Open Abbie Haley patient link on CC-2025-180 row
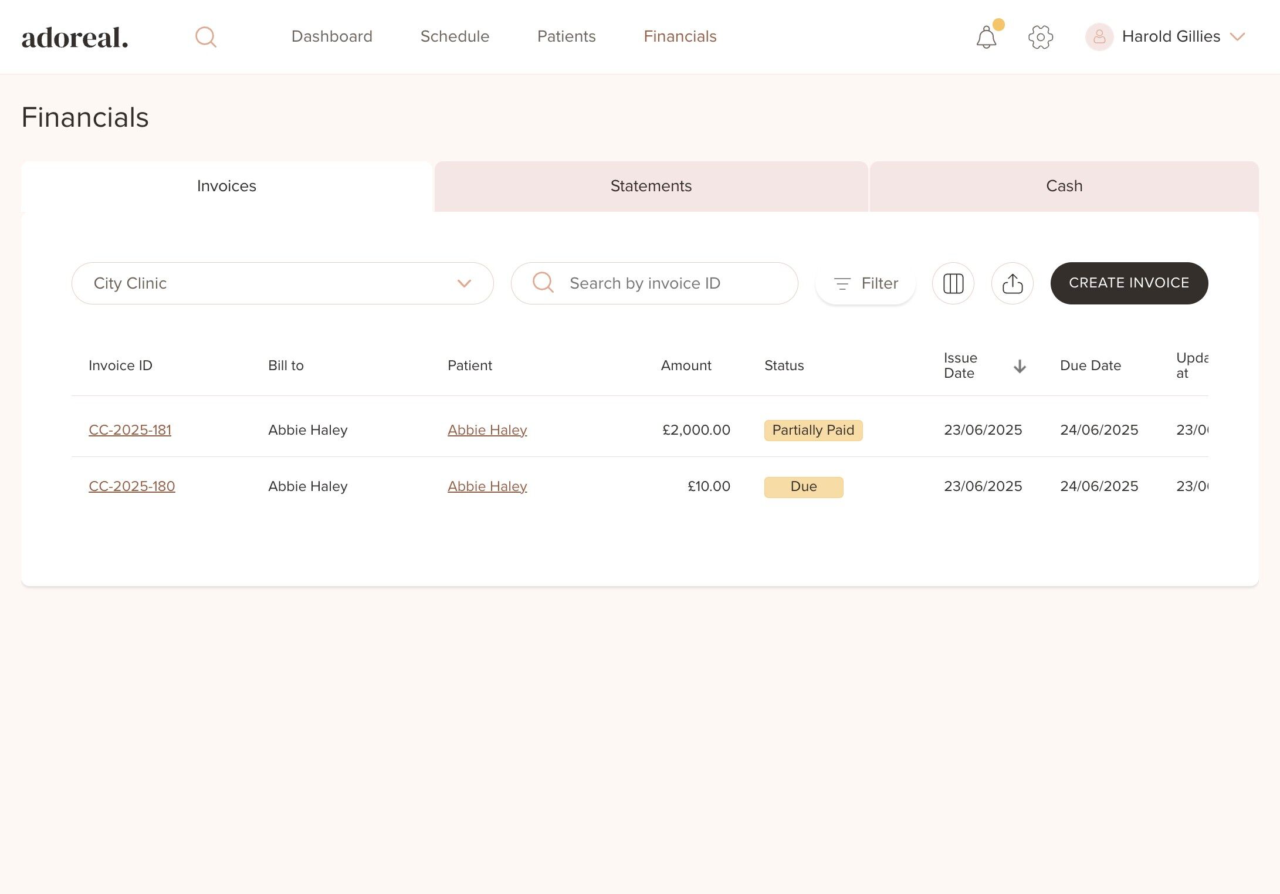Viewport: 1280px width, 894px height. 487,486
